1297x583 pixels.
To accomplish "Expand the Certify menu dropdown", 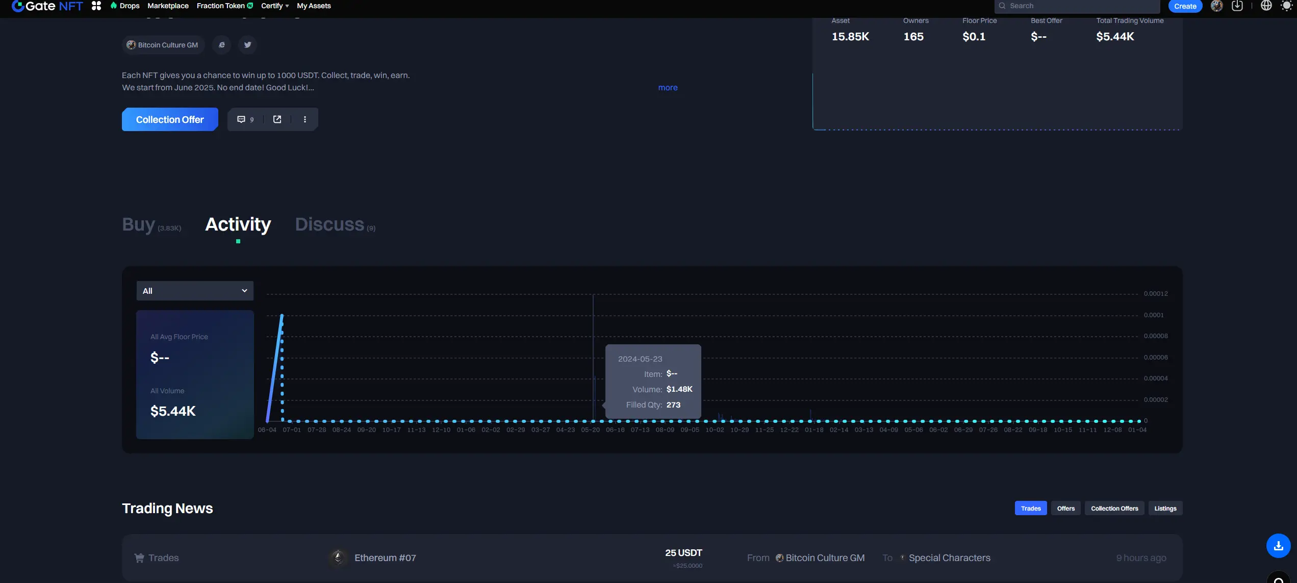I will point(275,6).
